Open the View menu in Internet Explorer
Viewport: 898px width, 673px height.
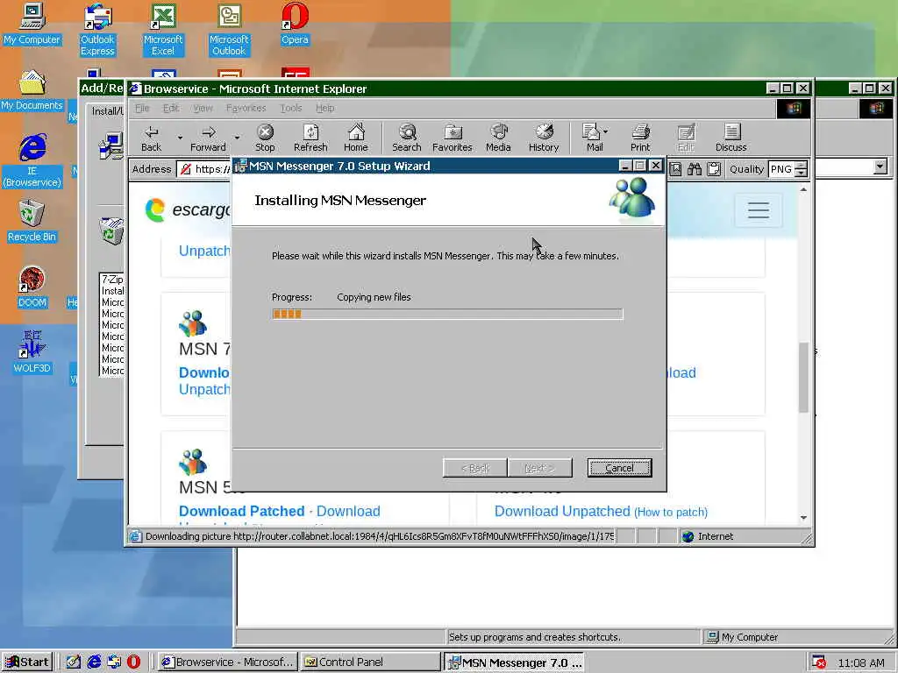click(203, 108)
